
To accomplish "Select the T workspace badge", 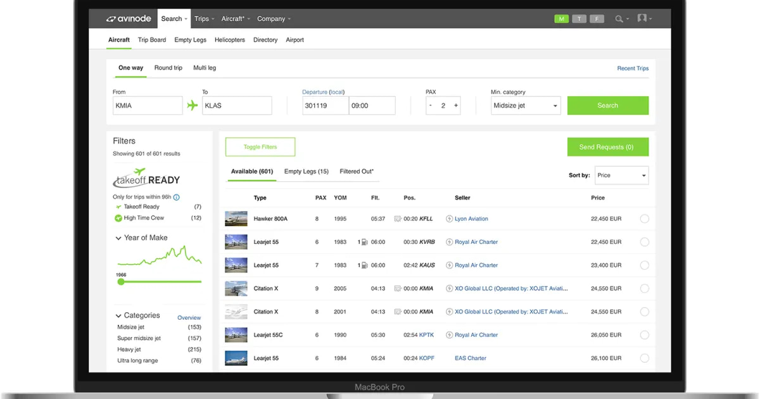I will 579,18.
